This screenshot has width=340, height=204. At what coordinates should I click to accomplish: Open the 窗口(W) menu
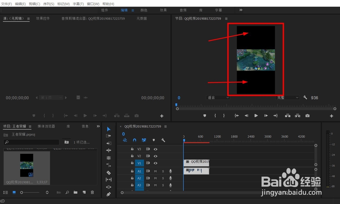point(93,4)
